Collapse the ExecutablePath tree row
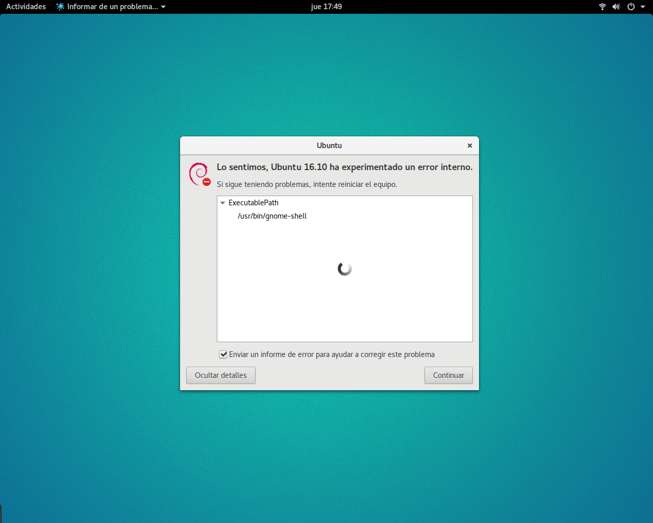The height and width of the screenshot is (523, 653). coord(222,203)
